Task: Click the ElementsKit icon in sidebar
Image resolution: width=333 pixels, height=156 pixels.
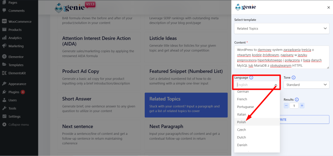Action: pyautogui.click(x=4, y=73)
